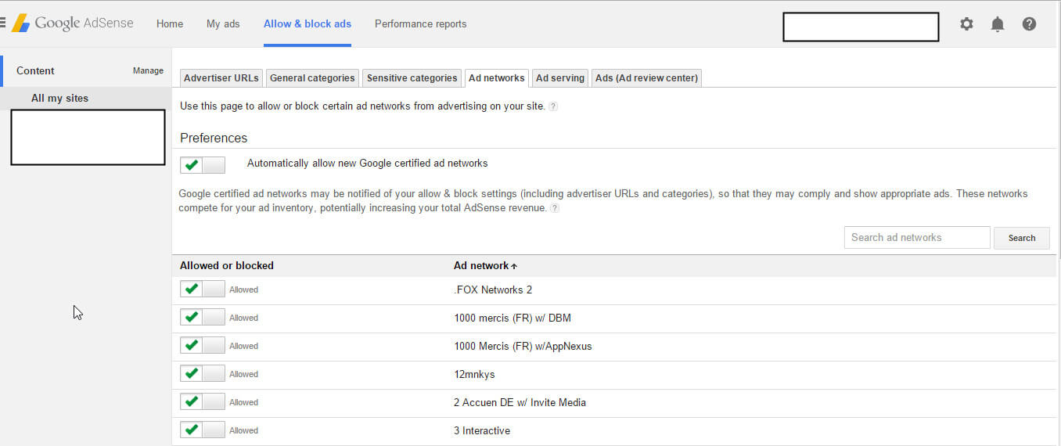Viewport: 1061px width, 446px height.
Task: Open Performance reports
Action: (x=420, y=24)
